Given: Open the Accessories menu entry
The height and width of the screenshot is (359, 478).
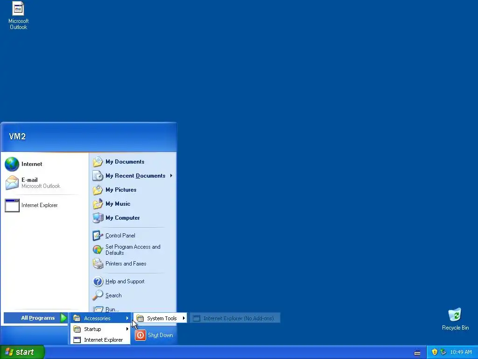Looking at the screenshot, I should (101, 318).
